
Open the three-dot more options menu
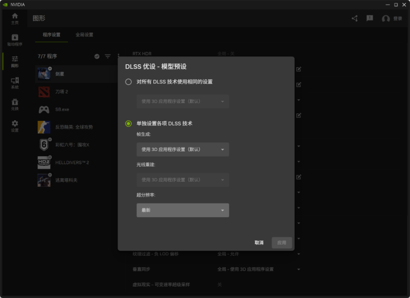(x=119, y=56)
